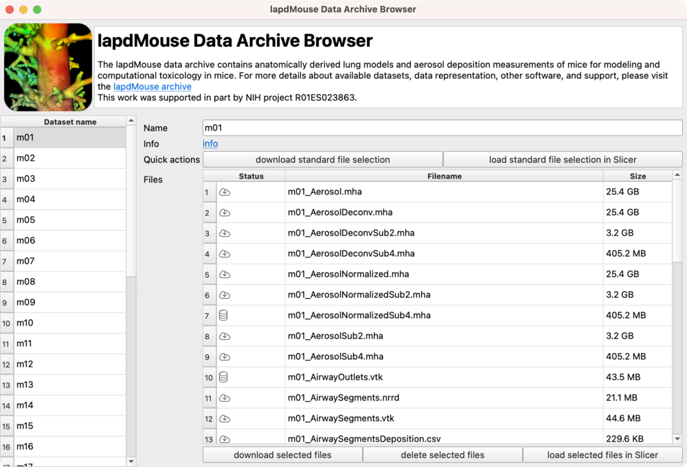This screenshot has height=467, width=687.
Task: Click the 44.6 MB size cell
Action: point(638,418)
